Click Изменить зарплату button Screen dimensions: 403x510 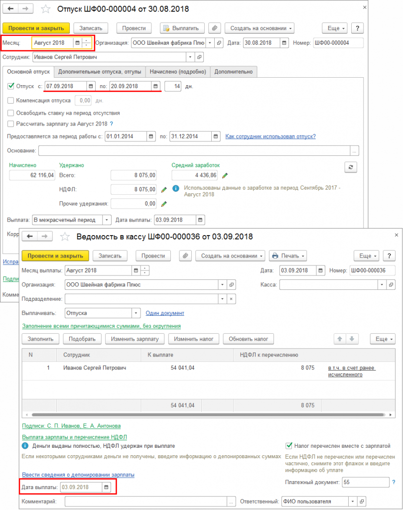[x=134, y=339]
